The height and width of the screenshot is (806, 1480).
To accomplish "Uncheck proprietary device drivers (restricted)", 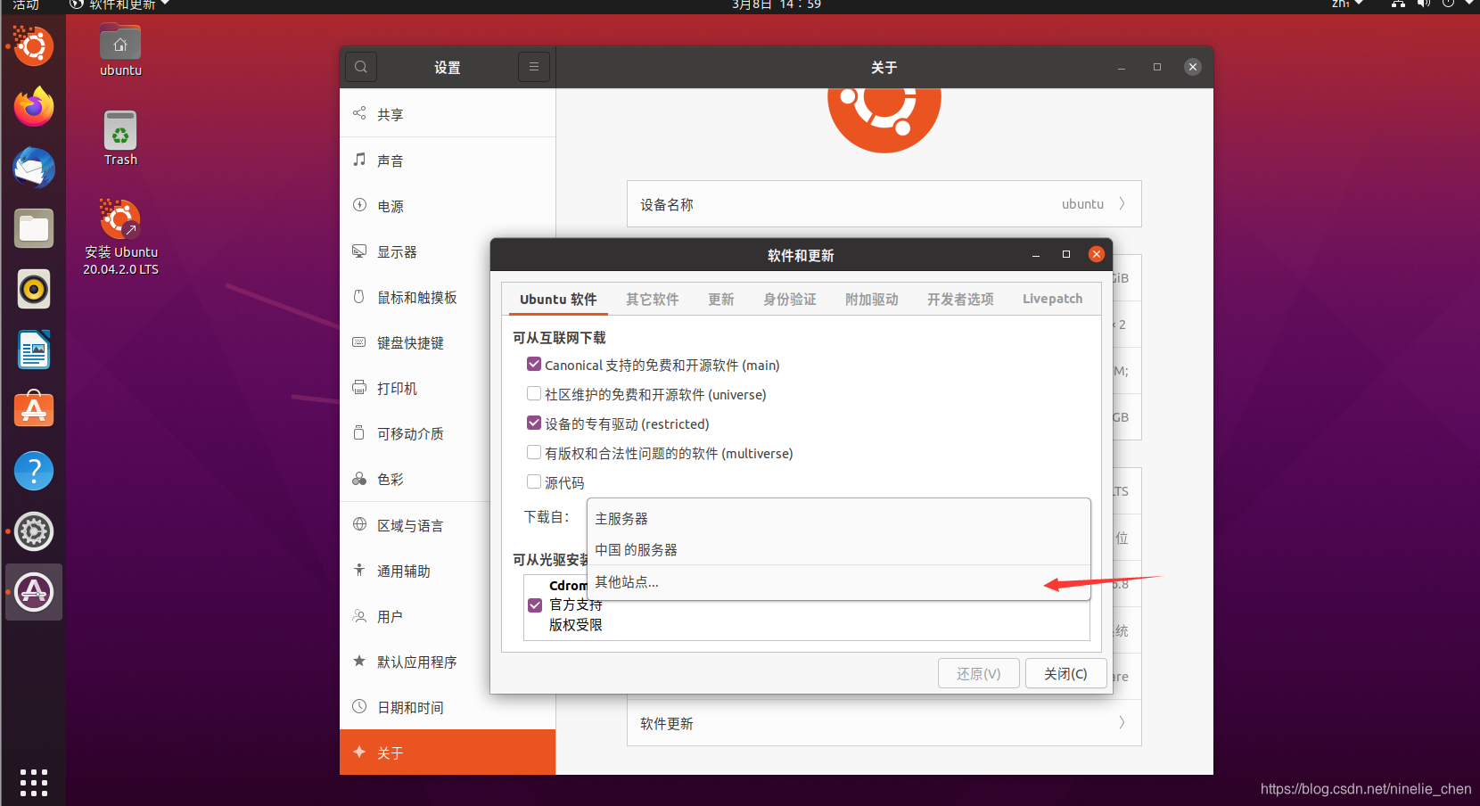I will (534, 424).
